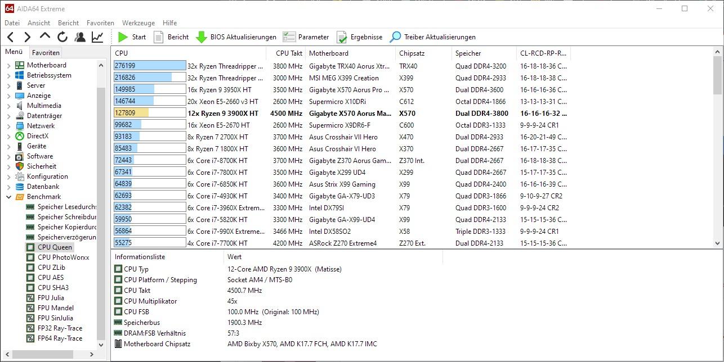Screen dimensions: 724x362
Task: Expand the Server tree node
Action: point(8,85)
